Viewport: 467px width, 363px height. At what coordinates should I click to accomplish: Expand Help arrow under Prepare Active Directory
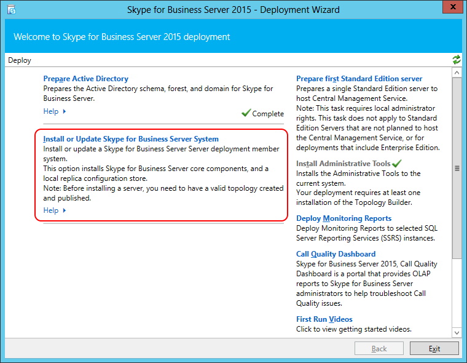tap(65, 111)
